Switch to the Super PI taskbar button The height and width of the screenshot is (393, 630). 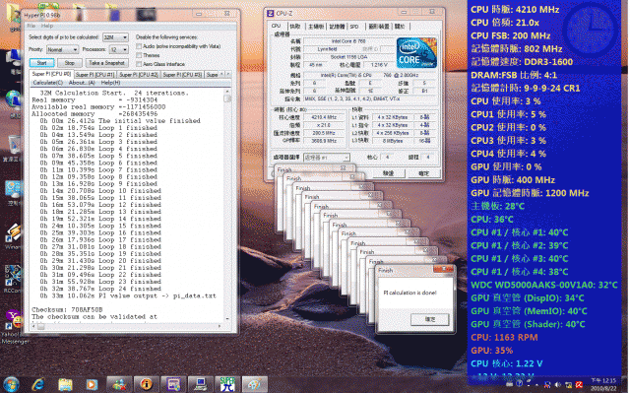pyautogui.click(x=227, y=384)
